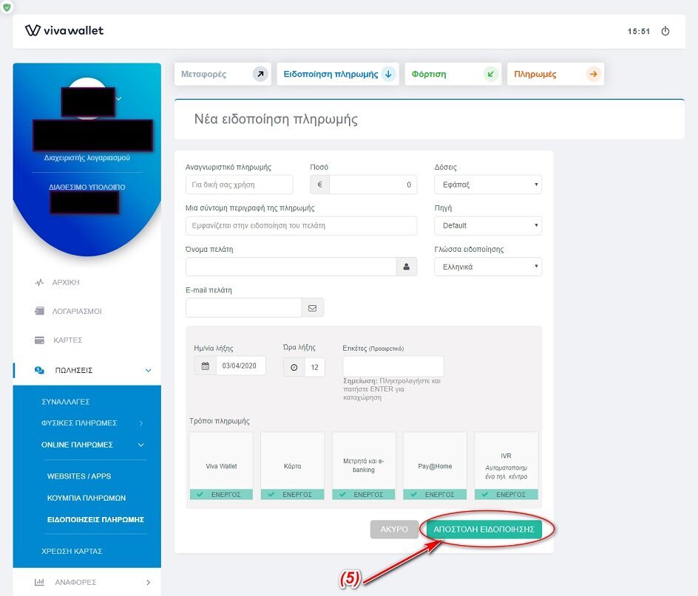Click the ΑΚΥΡΟ cancel button
This screenshot has height=596, width=698.
tap(394, 530)
